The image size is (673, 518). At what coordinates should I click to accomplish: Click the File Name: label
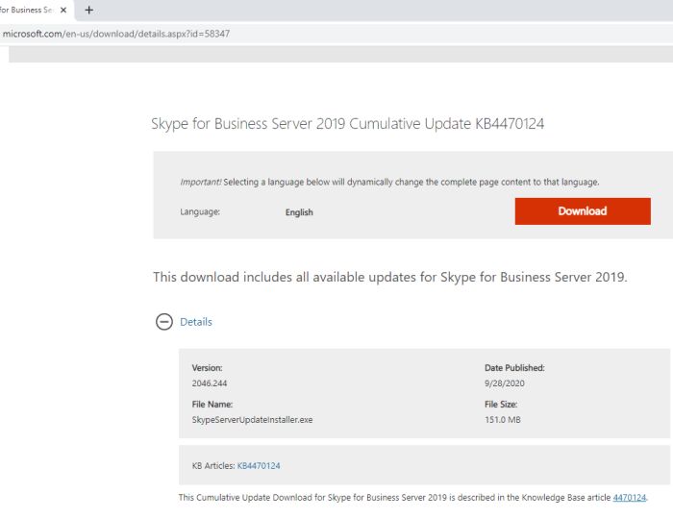coord(212,405)
